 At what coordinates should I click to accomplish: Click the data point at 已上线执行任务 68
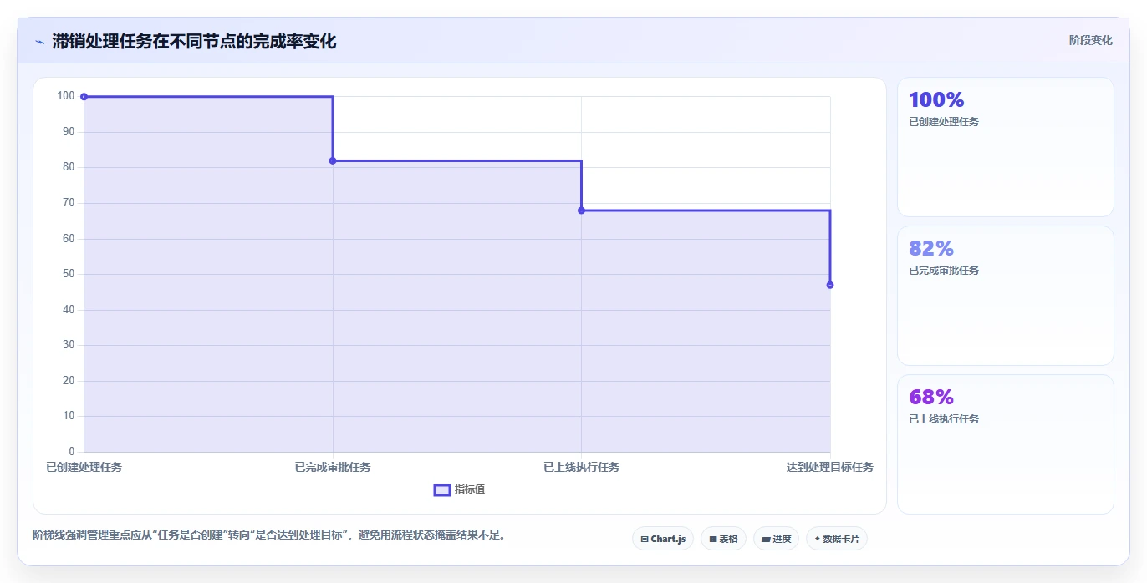click(x=581, y=210)
